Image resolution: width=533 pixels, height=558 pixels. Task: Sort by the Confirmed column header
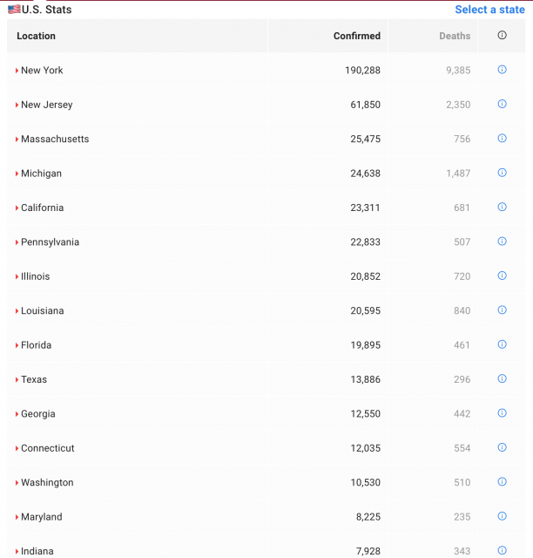click(356, 36)
